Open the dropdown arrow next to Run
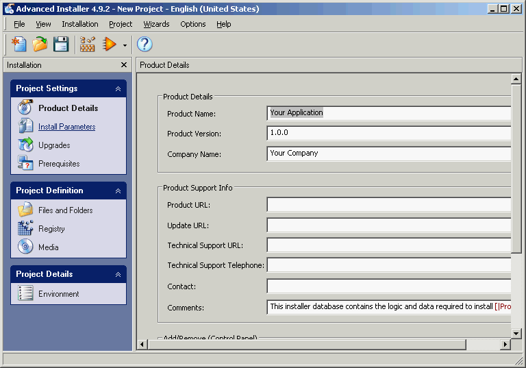This screenshot has width=526, height=368. (125, 45)
